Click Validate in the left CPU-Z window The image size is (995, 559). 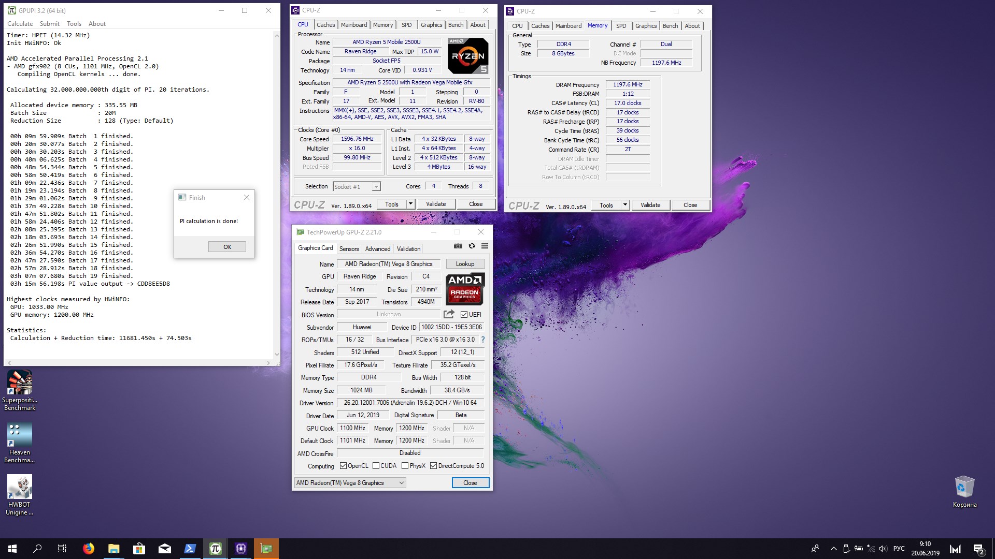(436, 204)
